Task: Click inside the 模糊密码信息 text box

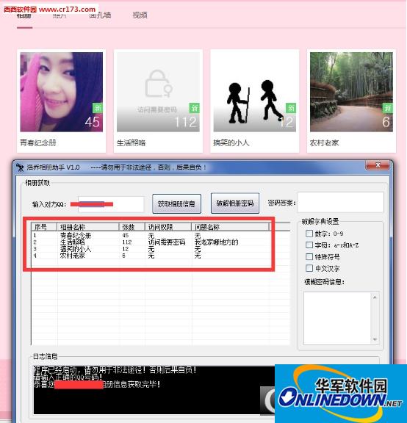Action: [x=337, y=318]
